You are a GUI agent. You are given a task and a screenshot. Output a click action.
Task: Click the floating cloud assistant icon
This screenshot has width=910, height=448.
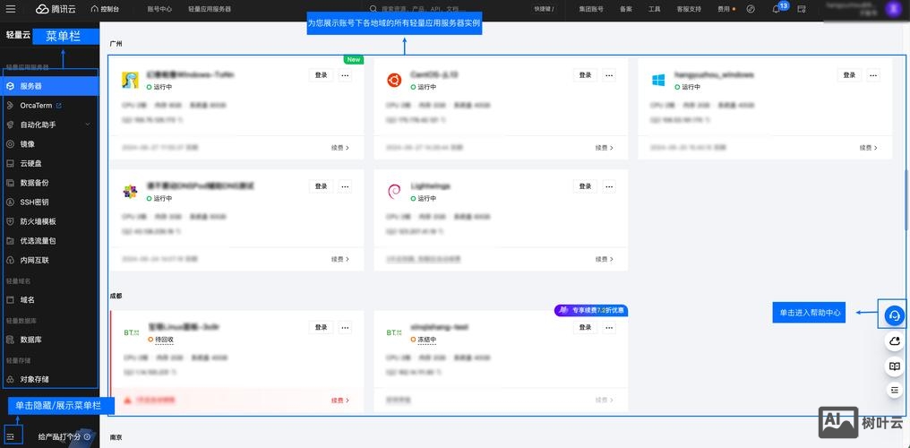tap(894, 341)
